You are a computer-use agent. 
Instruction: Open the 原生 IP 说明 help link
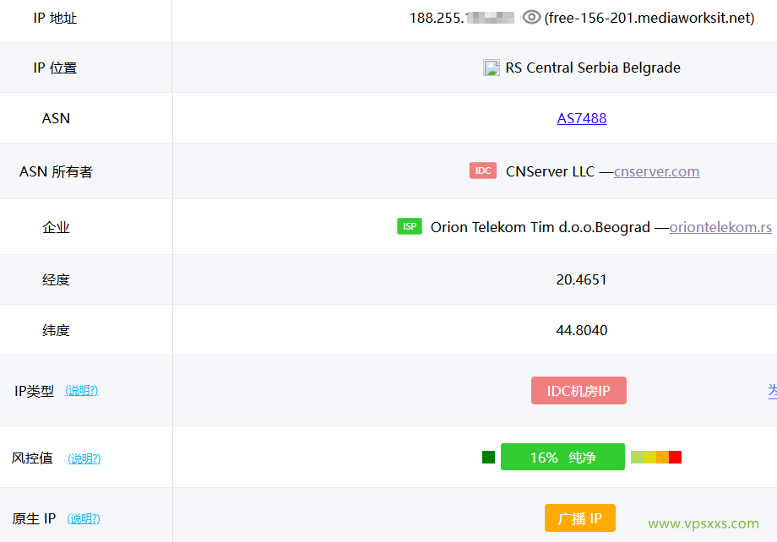click(84, 518)
